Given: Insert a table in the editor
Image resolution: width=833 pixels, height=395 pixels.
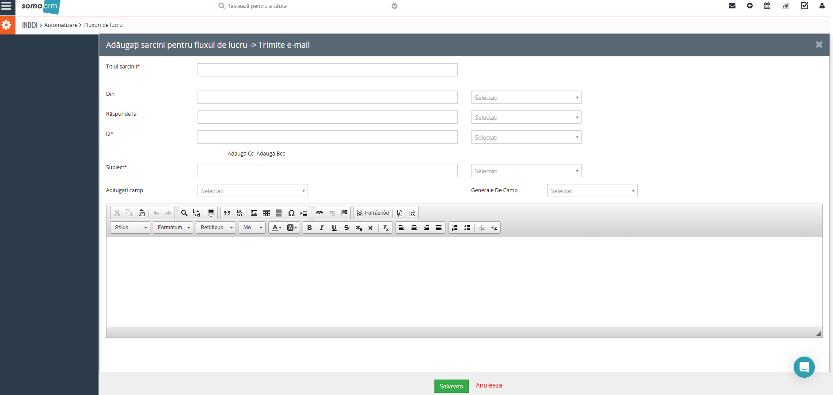Looking at the screenshot, I should (x=266, y=213).
